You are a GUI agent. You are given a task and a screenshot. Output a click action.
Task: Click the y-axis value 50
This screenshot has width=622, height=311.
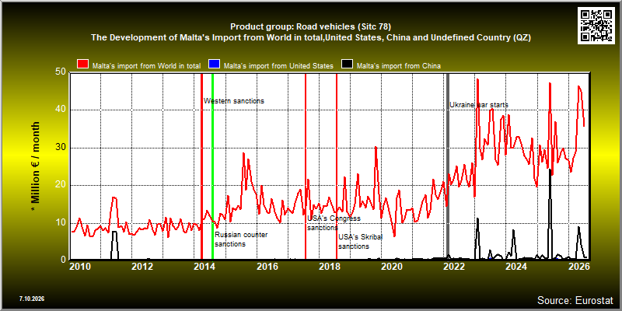pyautogui.click(x=61, y=72)
